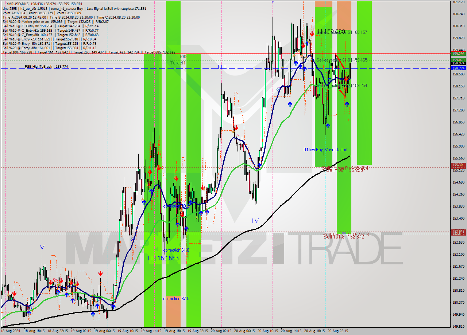Click the 151.670 price axis label
467x335 pixels.
coord(458,267)
